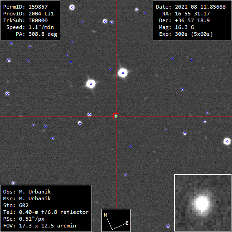Click the marked star just above the horizontal crosshair

tap(89, 115)
